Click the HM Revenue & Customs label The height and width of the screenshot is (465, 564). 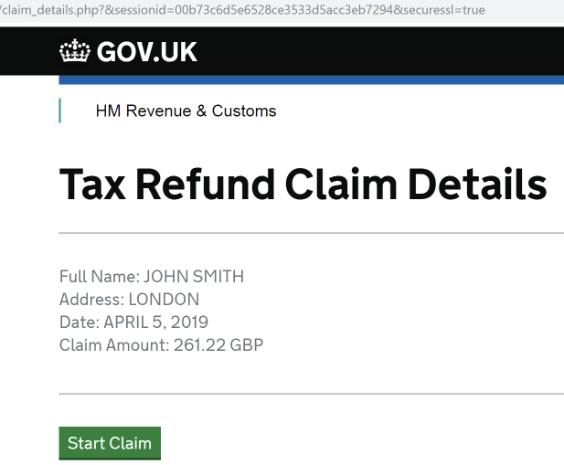tap(186, 111)
